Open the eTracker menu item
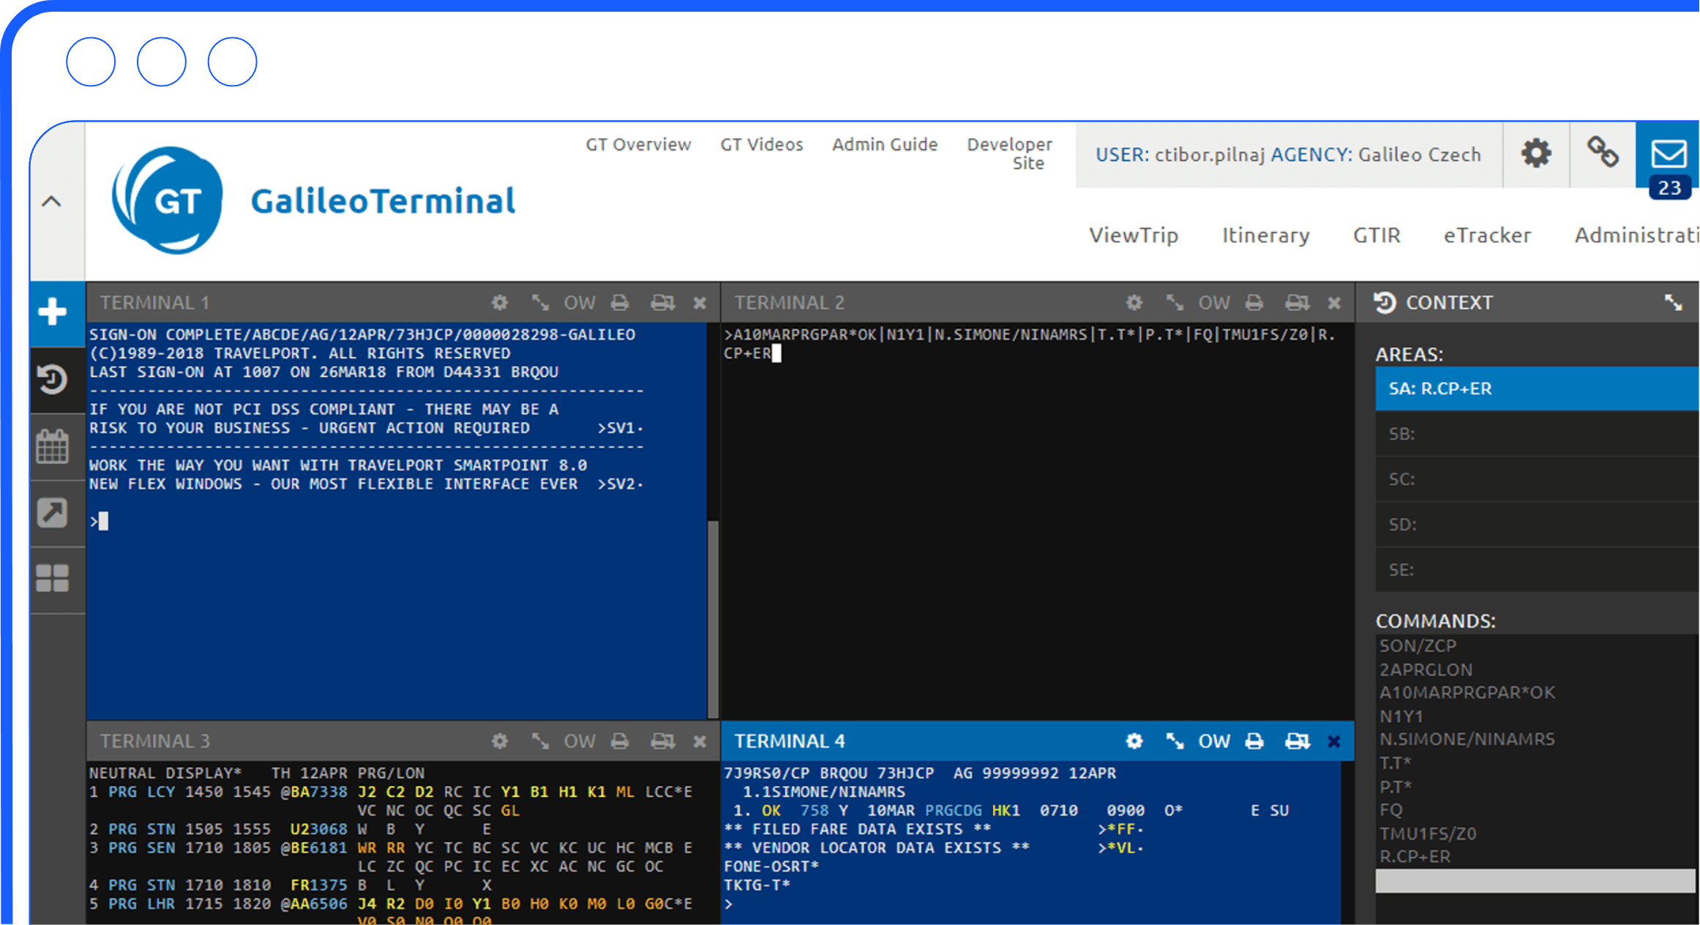The width and height of the screenshot is (1700, 925). (x=1486, y=235)
